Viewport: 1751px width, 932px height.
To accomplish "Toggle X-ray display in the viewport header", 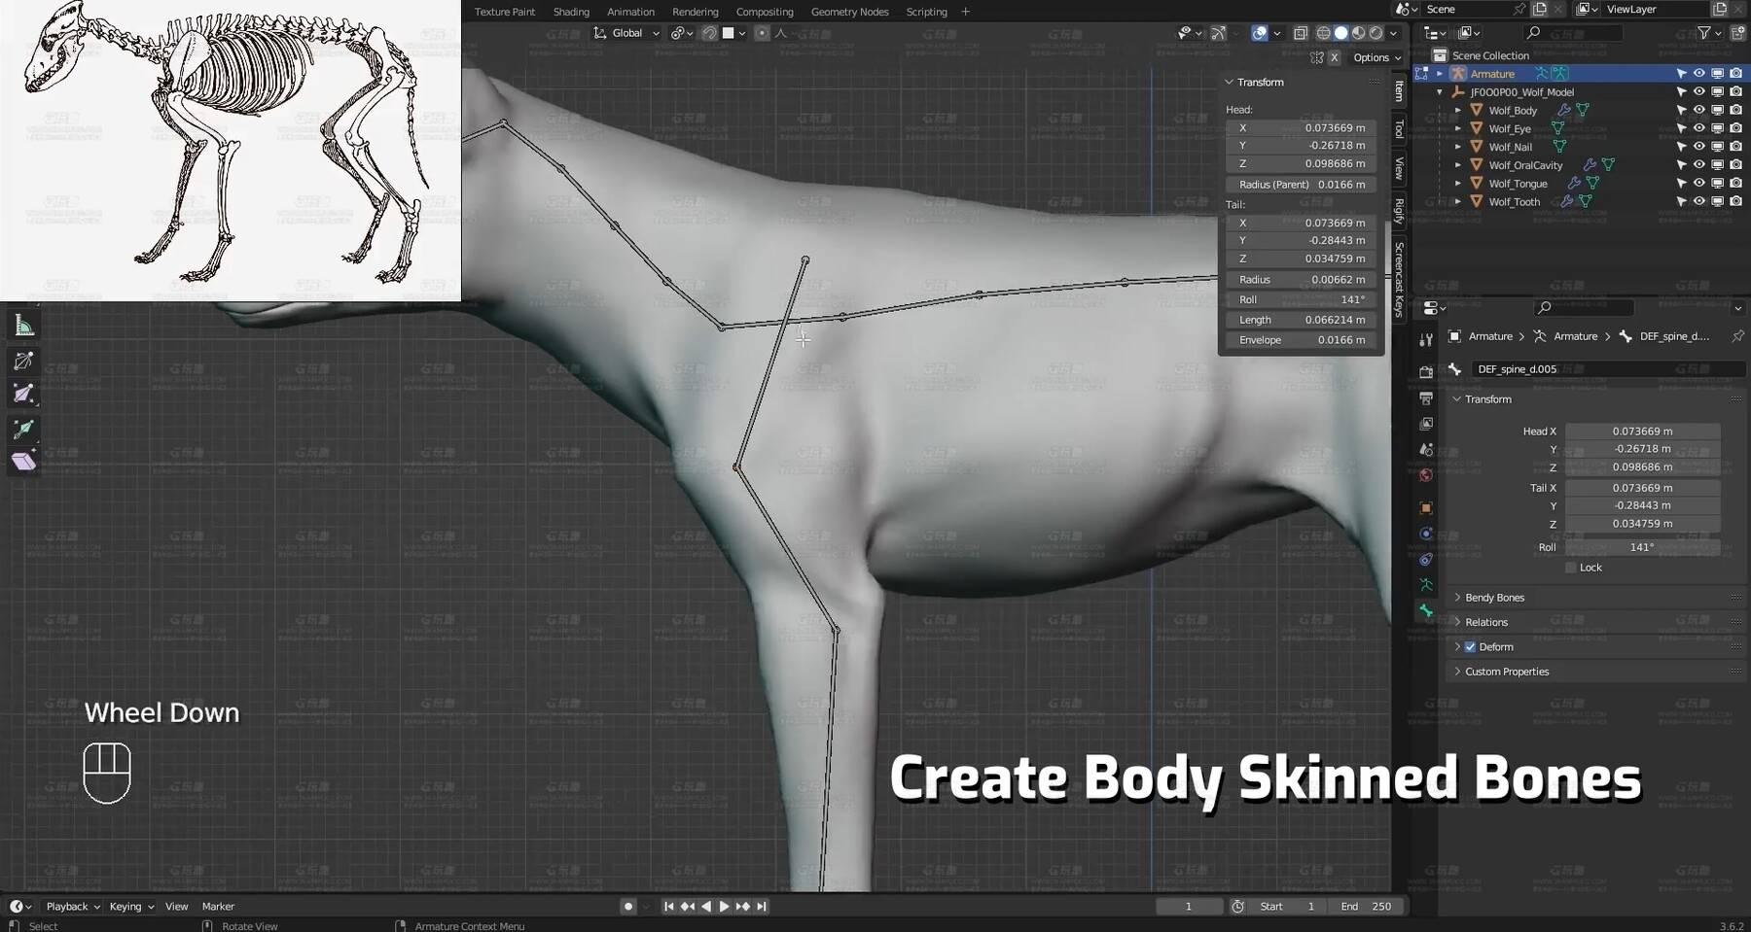I will 1301,33.
